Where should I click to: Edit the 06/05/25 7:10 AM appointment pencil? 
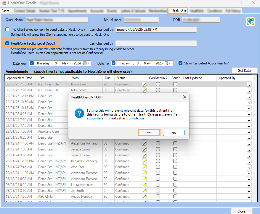point(144,84)
